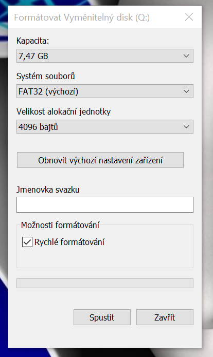
Task: Choose the 4096 bajtů allocation size field
Action: (x=105, y=127)
